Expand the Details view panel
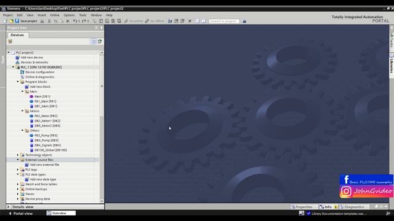The image size is (394, 221). coord(8,207)
